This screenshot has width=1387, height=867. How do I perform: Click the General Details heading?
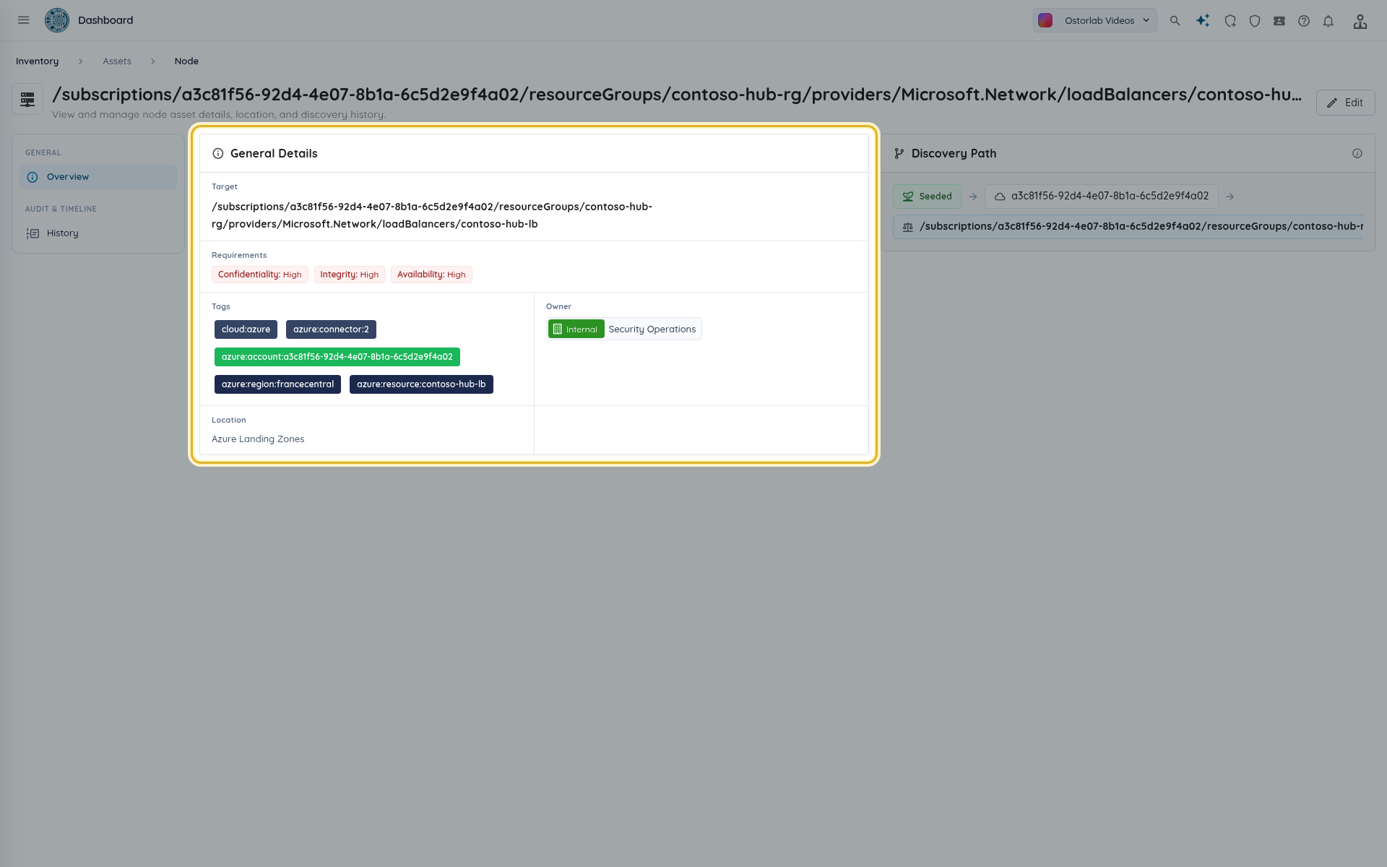tap(274, 153)
